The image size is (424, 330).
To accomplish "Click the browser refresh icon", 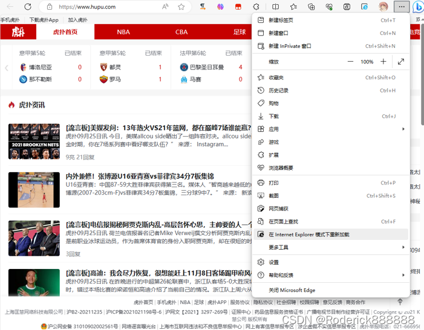I will (28, 7).
